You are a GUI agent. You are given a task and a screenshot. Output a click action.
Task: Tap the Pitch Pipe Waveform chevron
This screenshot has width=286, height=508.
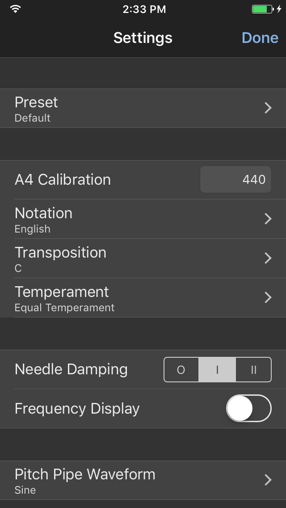coord(268,480)
